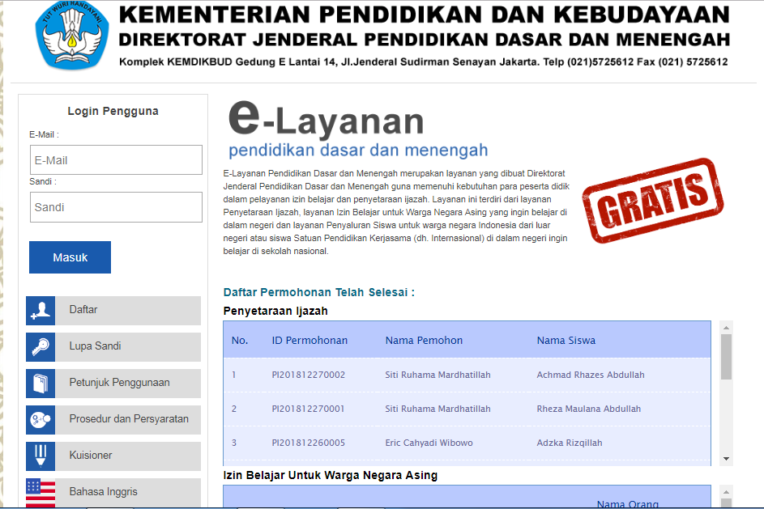The image size is (764, 509).
Task: Focus the E-Mail input field
Action: coord(116,159)
